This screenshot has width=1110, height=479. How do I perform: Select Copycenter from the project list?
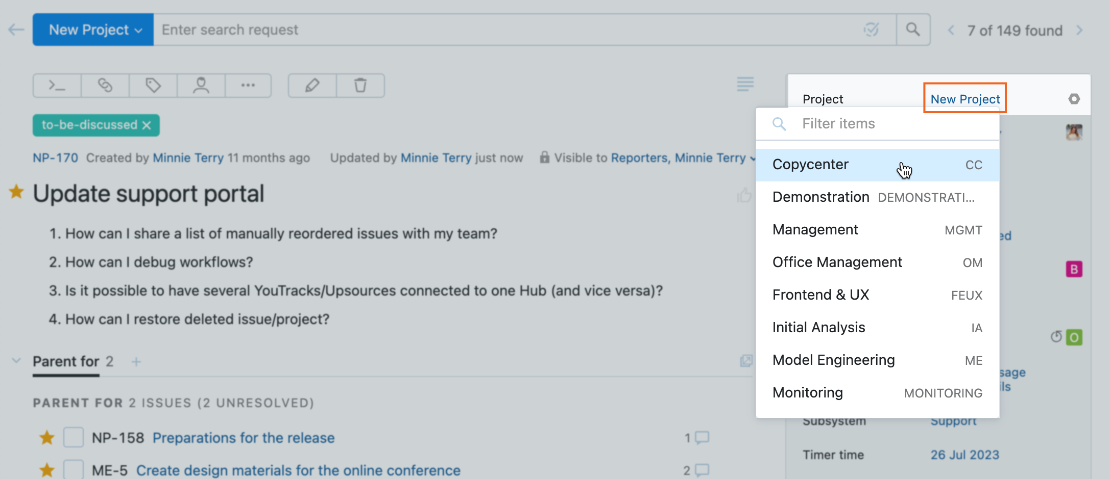(x=810, y=164)
